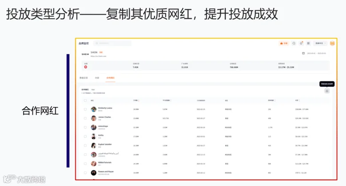
Task: Open the grid apps icon in top bar
Action: tap(308, 43)
